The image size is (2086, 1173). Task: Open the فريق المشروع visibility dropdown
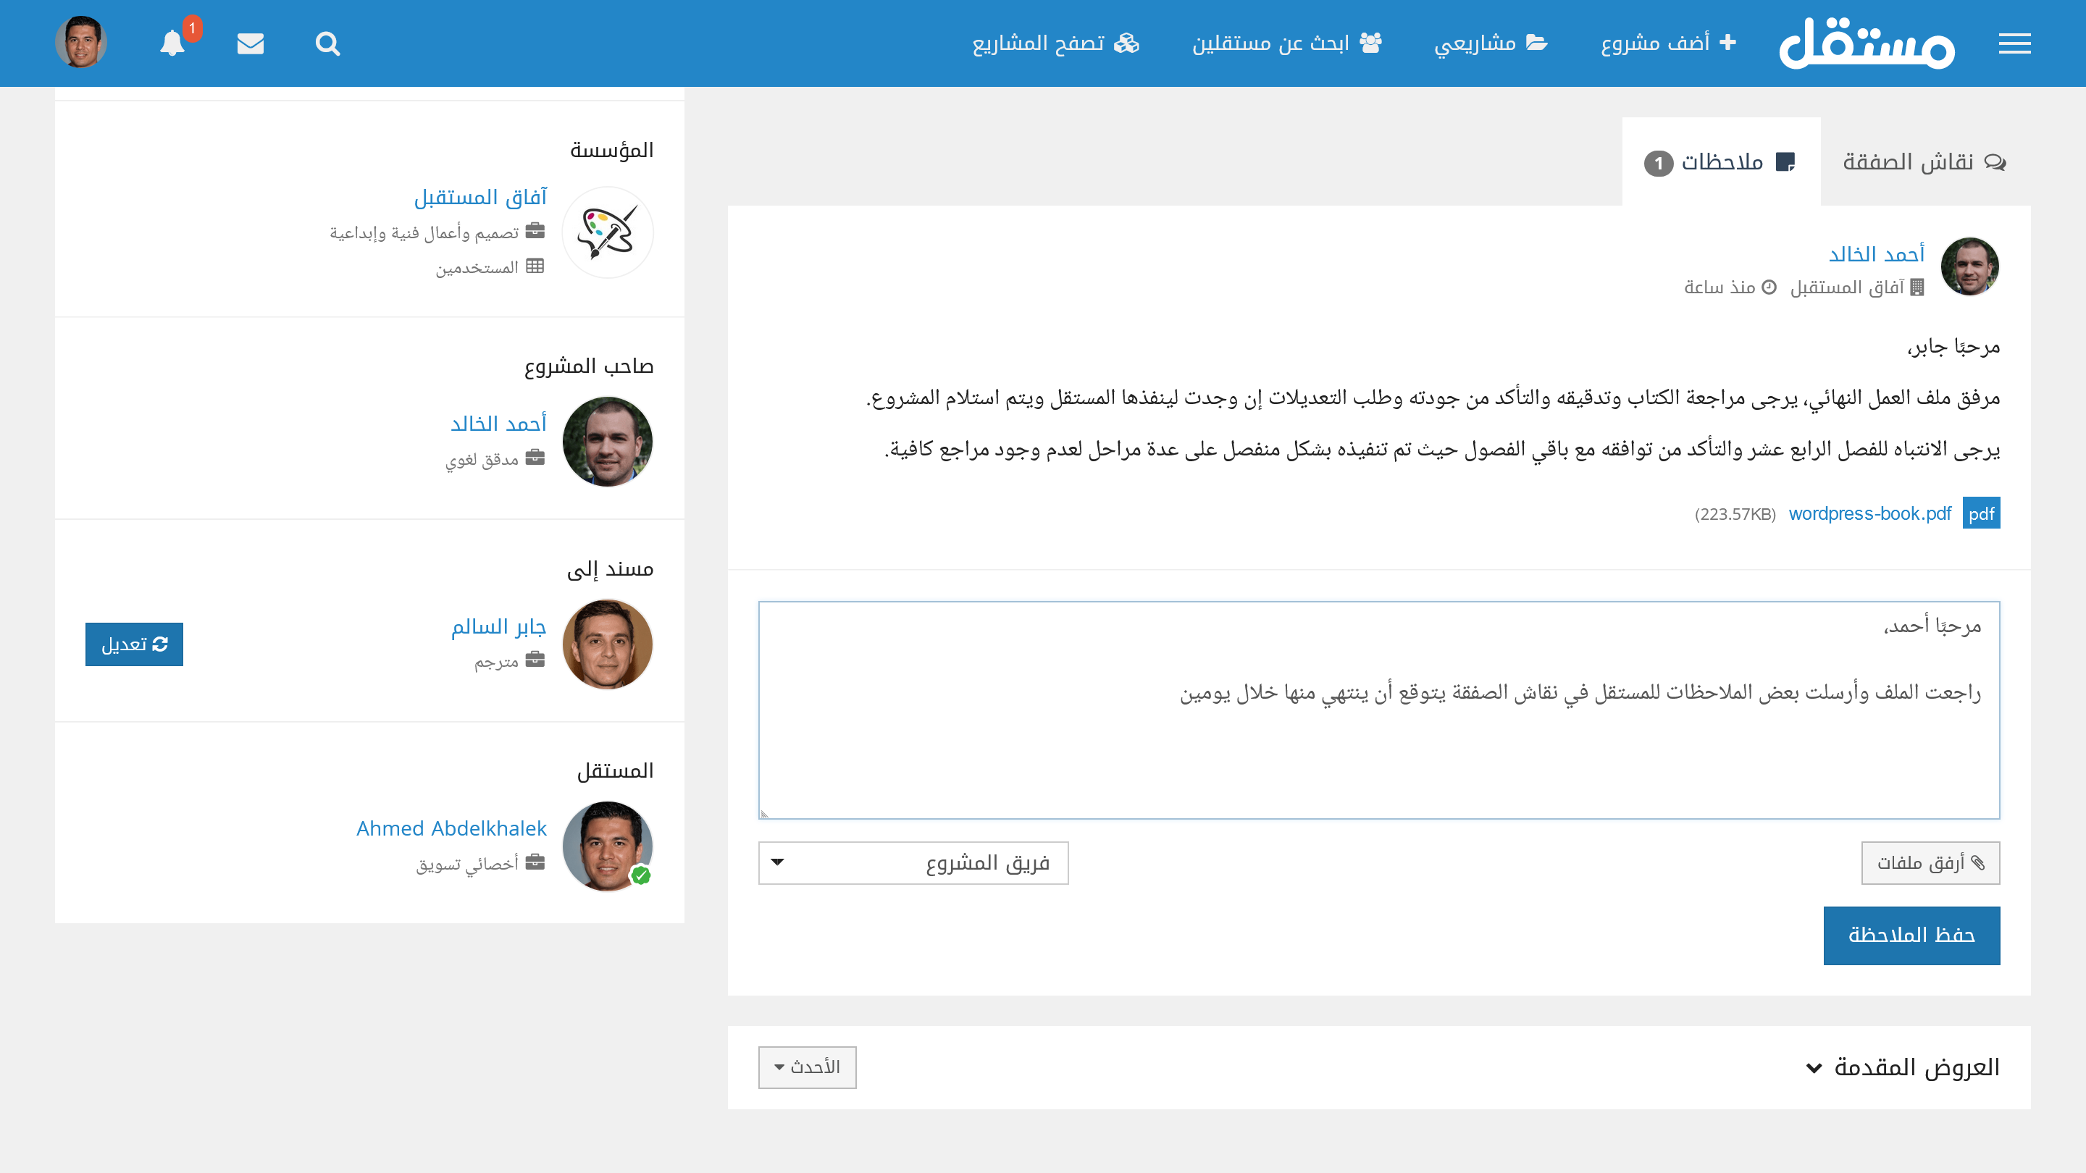tap(913, 863)
